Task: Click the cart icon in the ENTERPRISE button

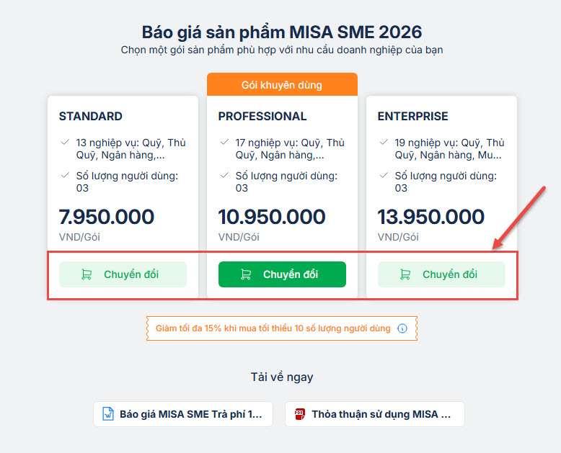Action: click(405, 274)
